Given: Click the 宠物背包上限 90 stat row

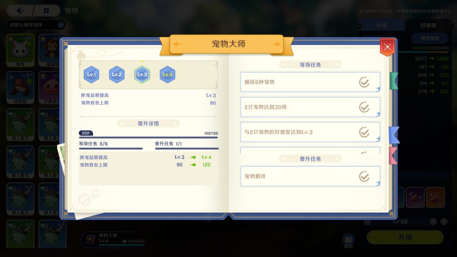Looking at the screenshot, I should click(x=149, y=103).
